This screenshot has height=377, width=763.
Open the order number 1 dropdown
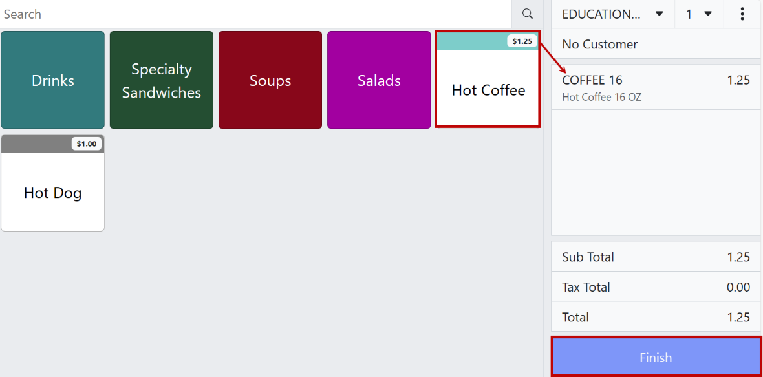(x=699, y=14)
